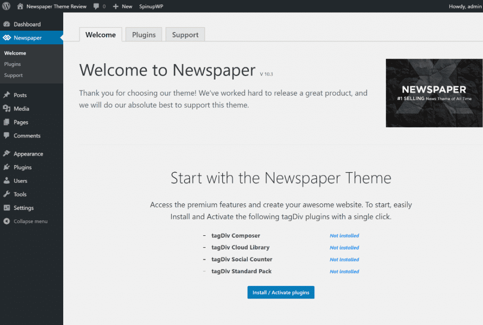Click Not installed status for tagDiv Composer
This screenshot has height=325, width=483.
click(x=344, y=236)
